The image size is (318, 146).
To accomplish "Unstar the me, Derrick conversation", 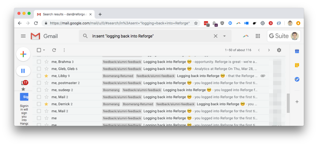I will pos(47,104).
